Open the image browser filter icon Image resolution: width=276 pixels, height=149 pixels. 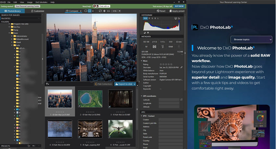47,84
